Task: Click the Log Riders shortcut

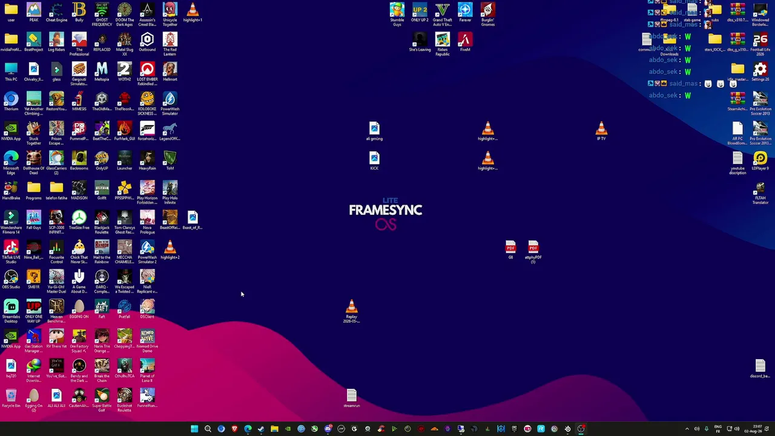Action: [x=56, y=42]
